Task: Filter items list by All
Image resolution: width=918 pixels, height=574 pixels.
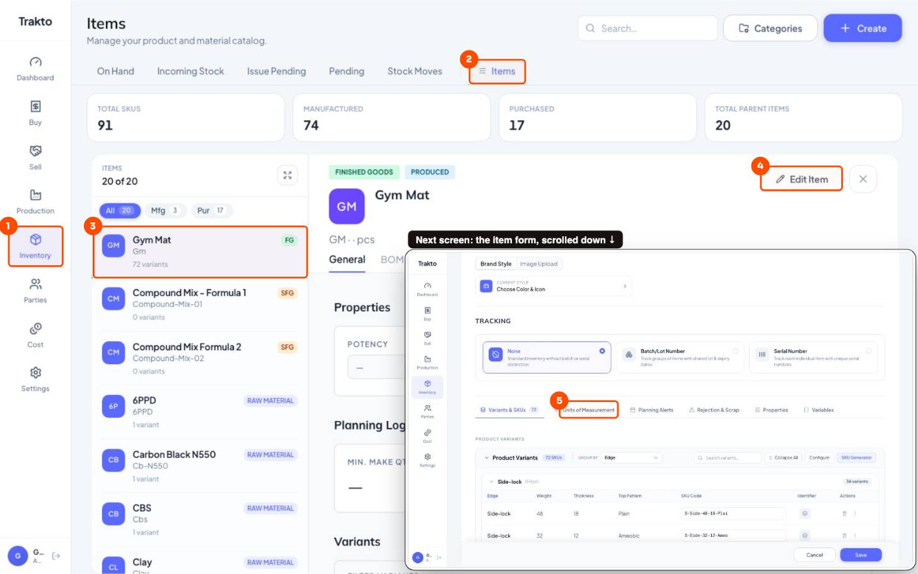Action: tap(119, 210)
